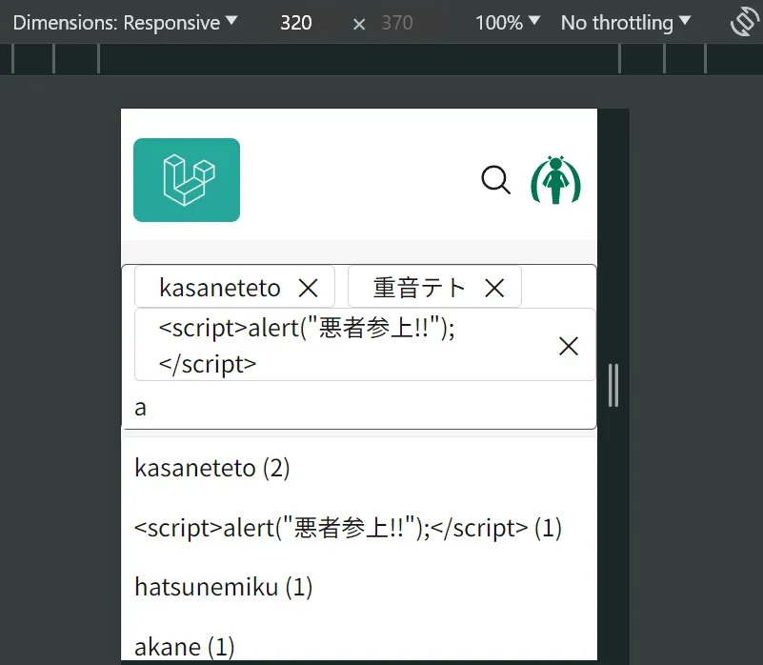Screen dimensions: 763x665
Task: Expand the 100% zoom dropdown
Action: coord(508,22)
